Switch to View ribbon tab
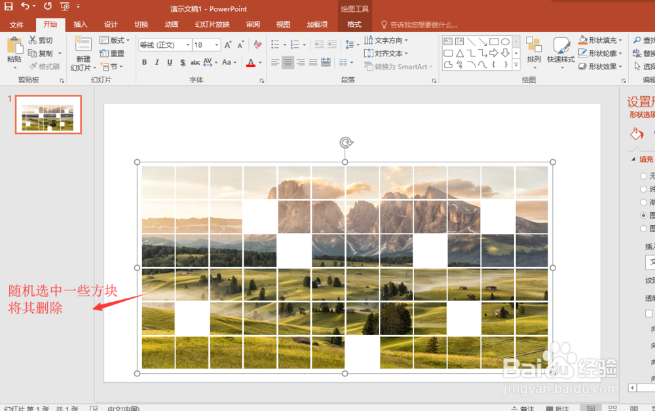Viewport: 655px width, 411px height. pyautogui.click(x=283, y=25)
